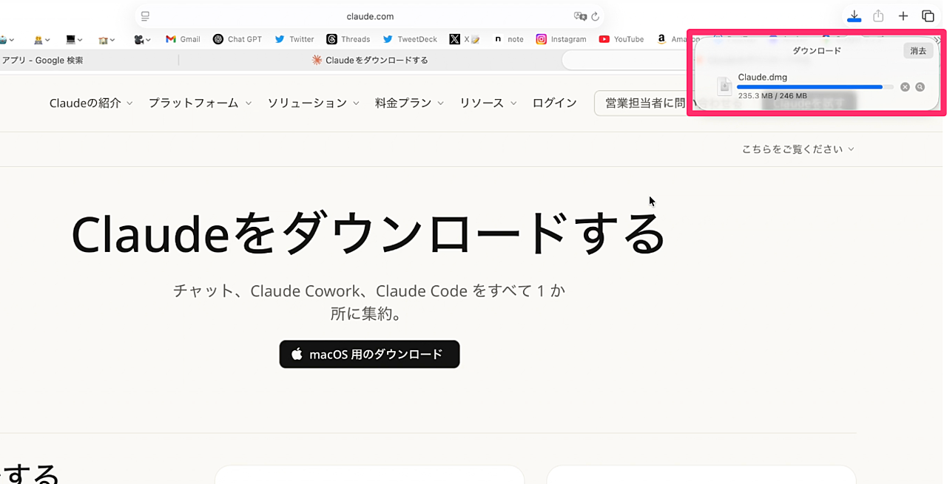Switch to the Claudeをダウンロードする tab
Viewport: 947px width, 484px height.
point(370,61)
